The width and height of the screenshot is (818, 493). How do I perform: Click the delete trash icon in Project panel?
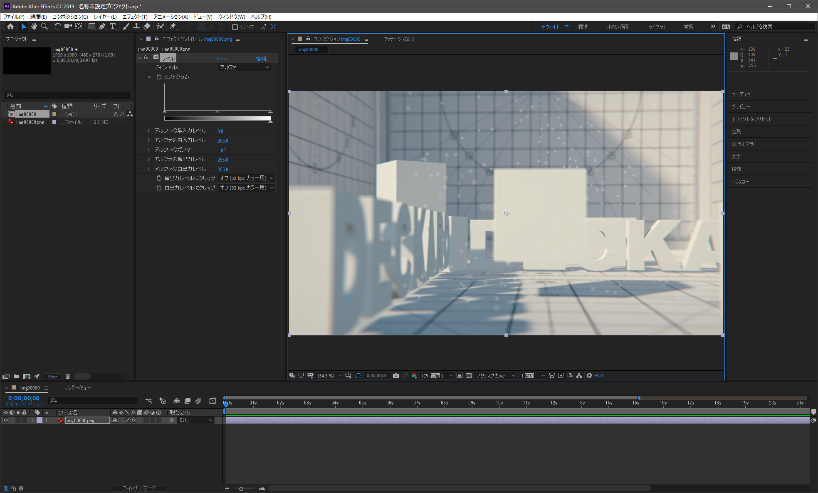[67, 377]
